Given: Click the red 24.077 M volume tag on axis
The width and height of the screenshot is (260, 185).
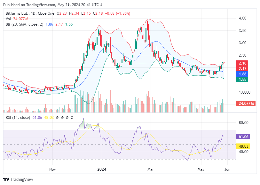Looking at the screenshot, I should point(246,104).
